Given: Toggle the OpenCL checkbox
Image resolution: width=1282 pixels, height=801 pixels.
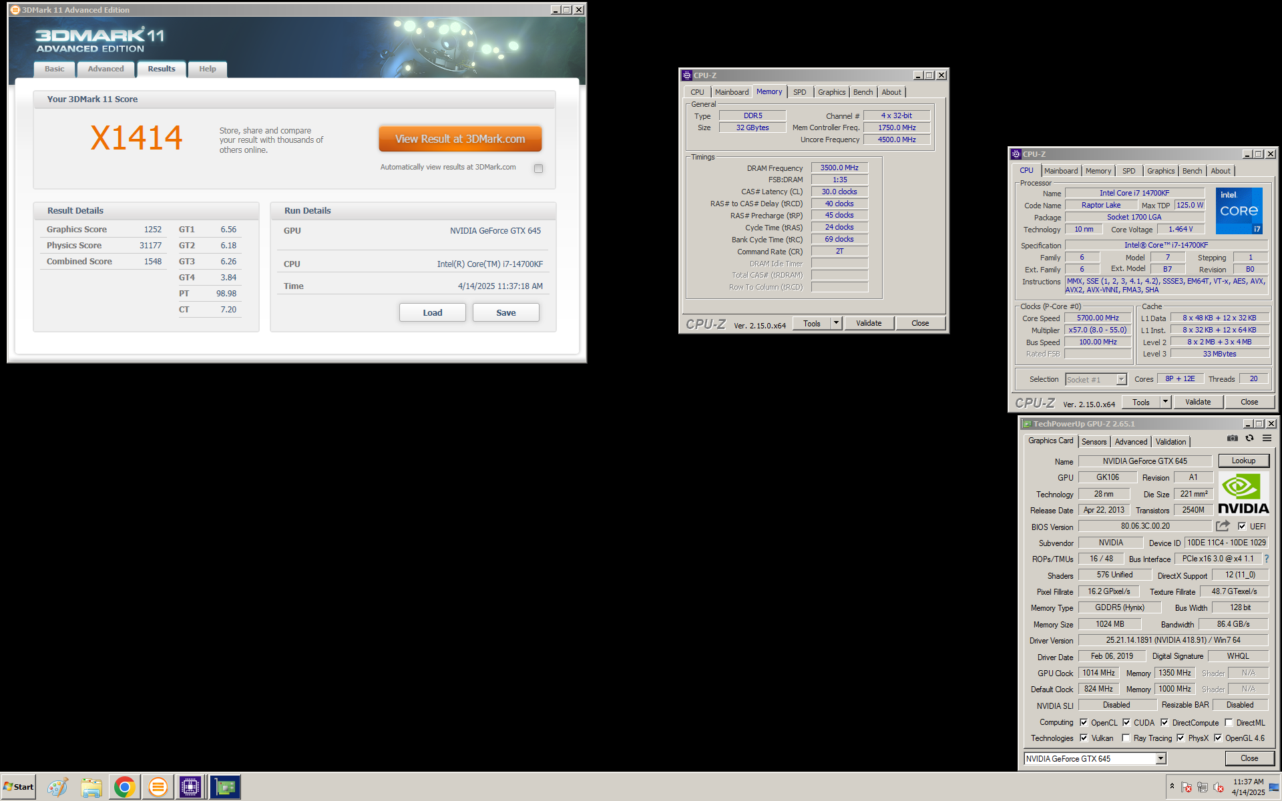Looking at the screenshot, I should tap(1084, 722).
